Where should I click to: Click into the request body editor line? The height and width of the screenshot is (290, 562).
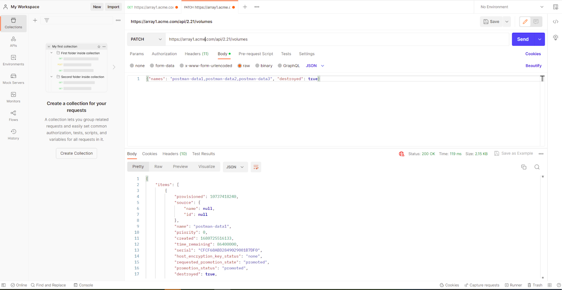tap(342, 79)
